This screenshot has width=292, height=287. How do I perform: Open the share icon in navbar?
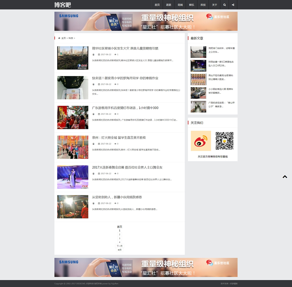click(233, 5)
